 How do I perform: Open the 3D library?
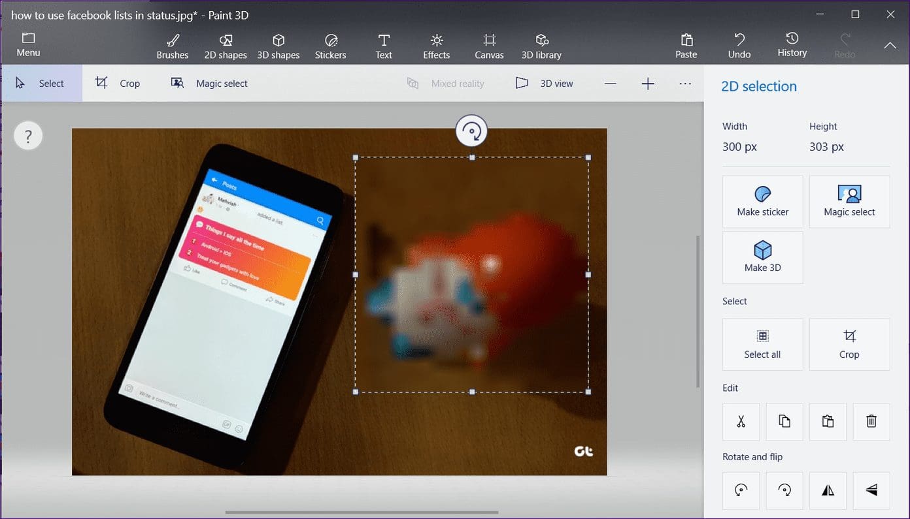coord(541,46)
